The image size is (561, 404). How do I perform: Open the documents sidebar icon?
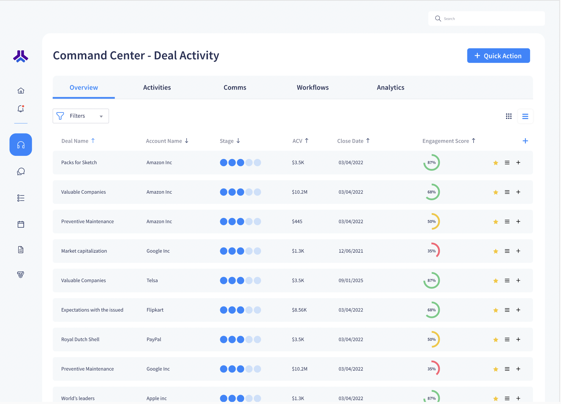[20, 250]
